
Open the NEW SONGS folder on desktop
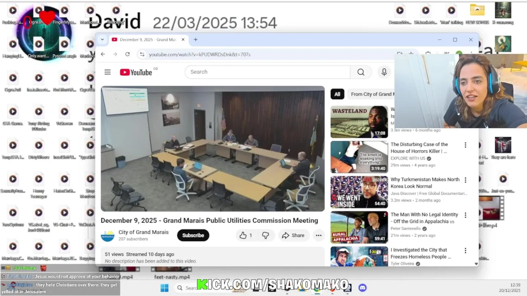(477, 14)
